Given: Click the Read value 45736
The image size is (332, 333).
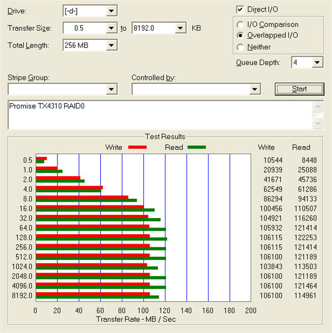Looking at the screenshot, I should (x=307, y=179).
